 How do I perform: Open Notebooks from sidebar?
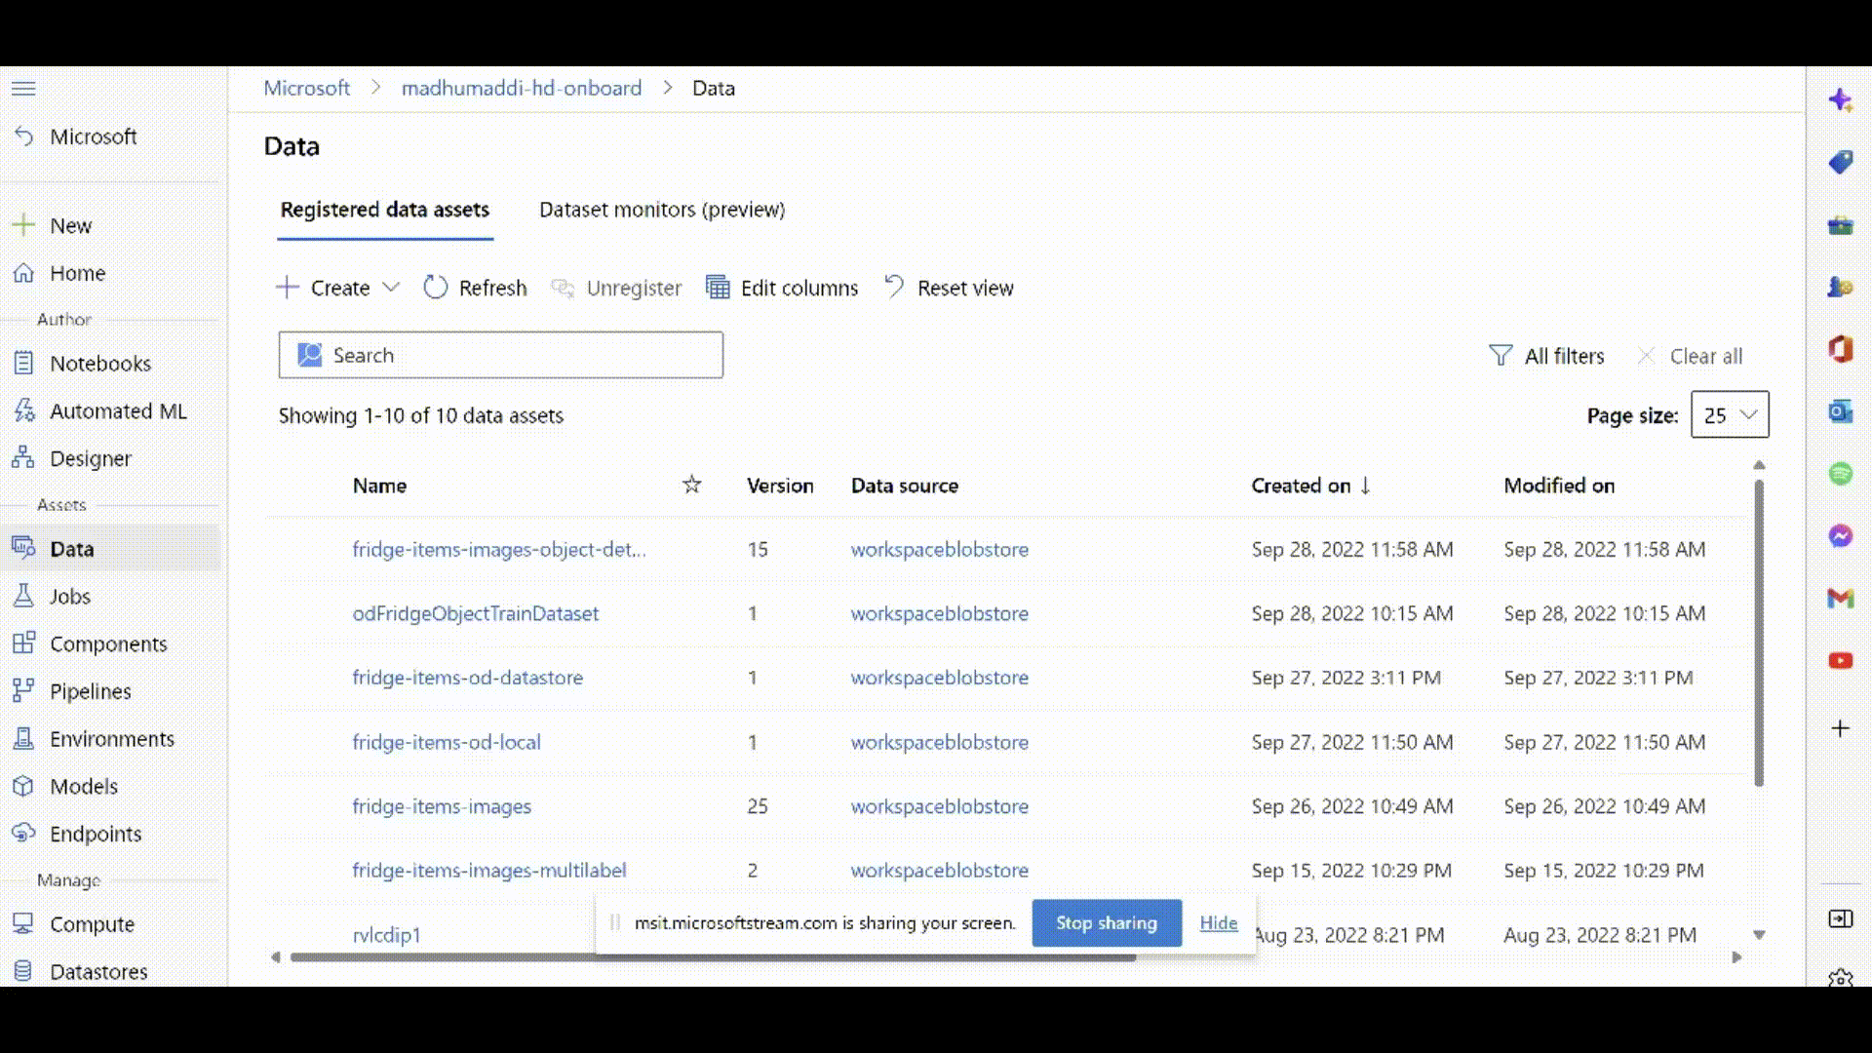coord(100,363)
